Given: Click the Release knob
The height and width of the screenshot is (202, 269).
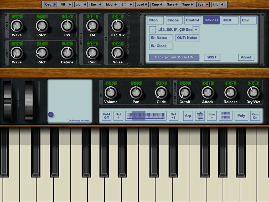Looking at the screenshot, I should tap(231, 92).
